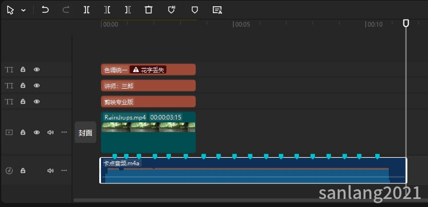Viewport: 428px width, 207px height.
Task: Lock the 色调统一 text track
Action: 23,70
